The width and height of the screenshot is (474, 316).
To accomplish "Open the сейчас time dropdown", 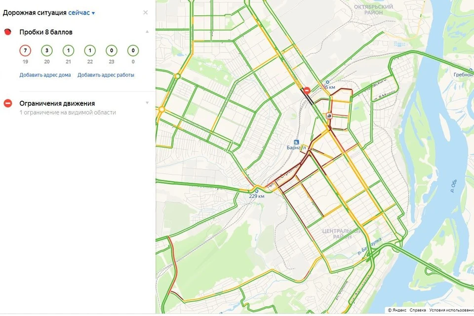I will click(x=81, y=13).
